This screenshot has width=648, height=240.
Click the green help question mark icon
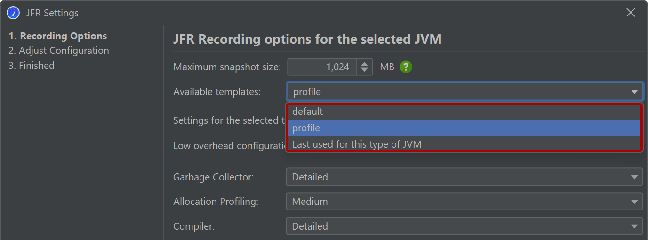tap(406, 67)
